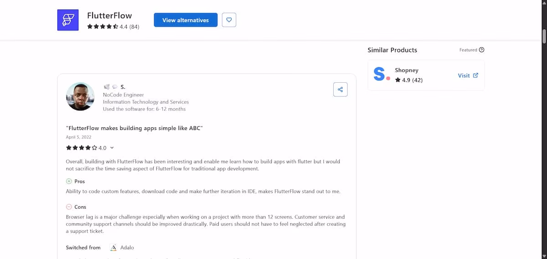Click the reviewer name "S."
The width and height of the screenshot is (547, 259).
pyautogui.click(x=123, y=87)
